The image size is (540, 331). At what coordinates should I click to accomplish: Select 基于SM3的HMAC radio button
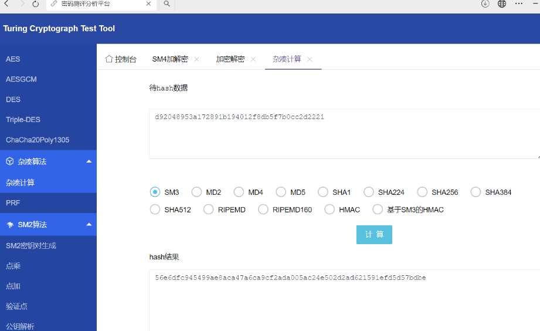click(x=378, y=210)
